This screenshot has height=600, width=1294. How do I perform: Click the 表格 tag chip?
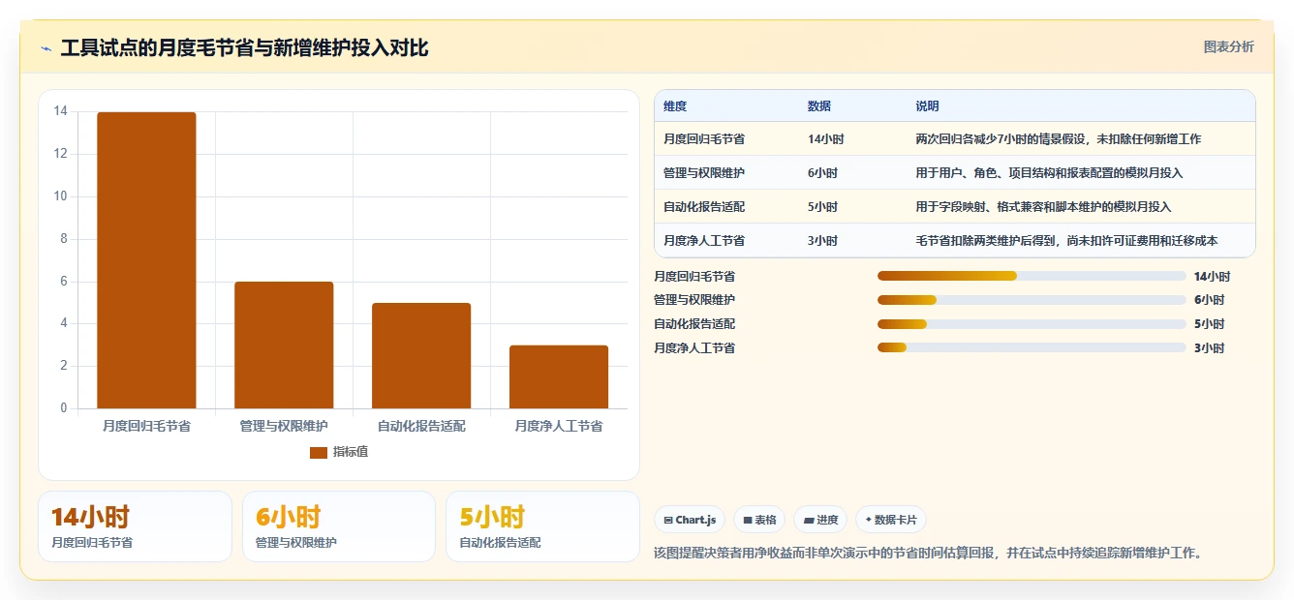760,520
